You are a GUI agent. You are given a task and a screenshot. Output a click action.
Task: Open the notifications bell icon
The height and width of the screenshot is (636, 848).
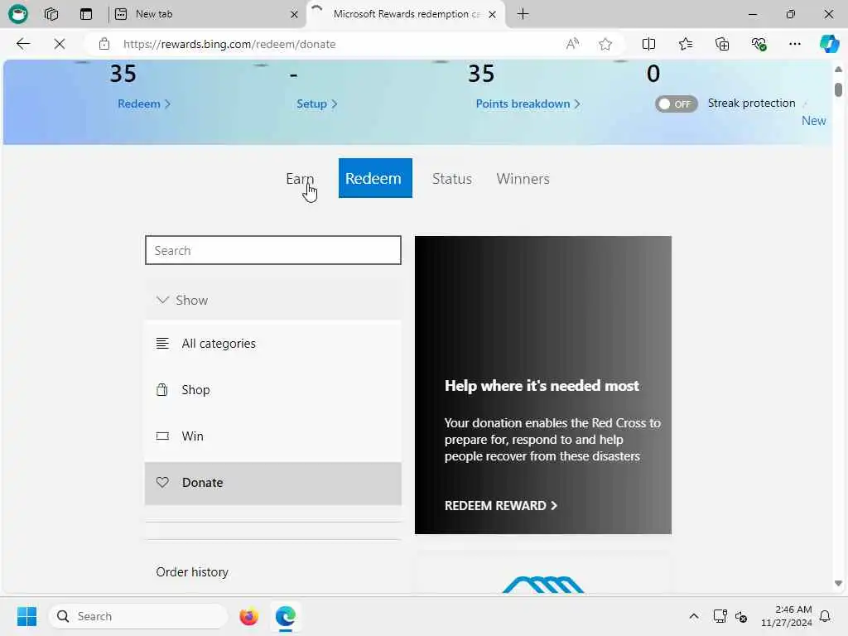[x=825, y=616]
